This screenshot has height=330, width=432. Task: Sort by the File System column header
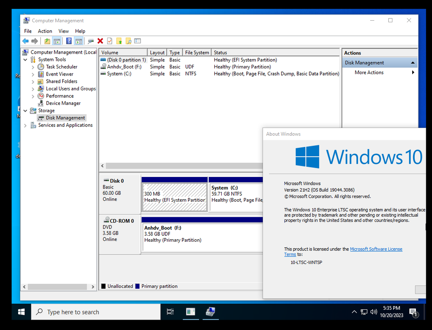197,52
